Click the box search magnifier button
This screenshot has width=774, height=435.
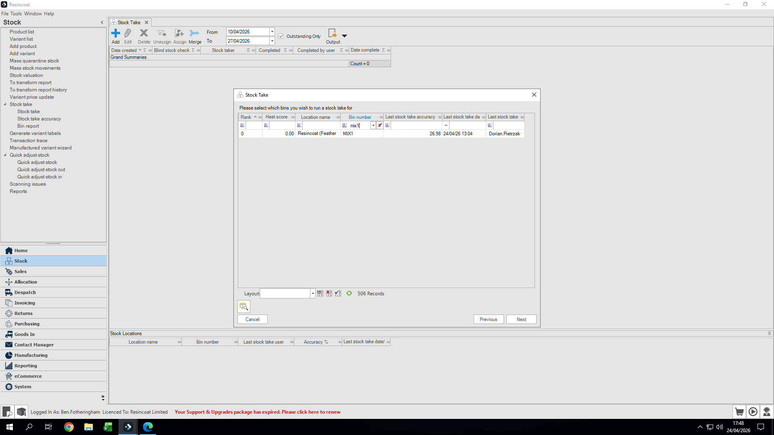(x=244, y=307)
